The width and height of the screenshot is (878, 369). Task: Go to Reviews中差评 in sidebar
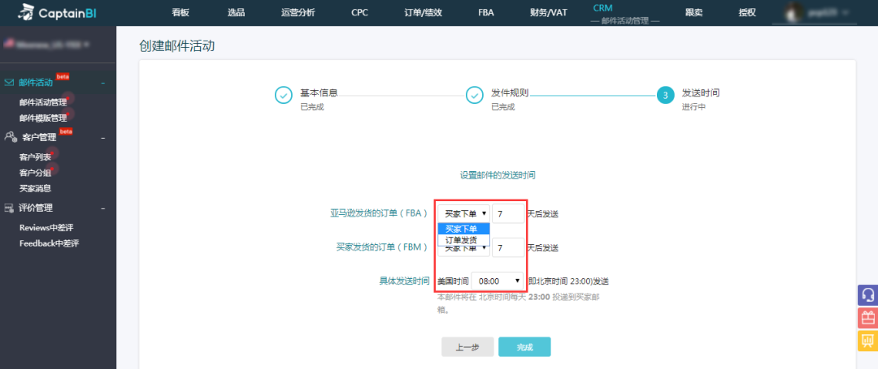point(46,228)
